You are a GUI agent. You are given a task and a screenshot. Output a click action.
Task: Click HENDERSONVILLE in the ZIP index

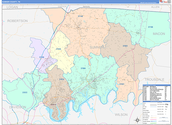click(156, 95)
